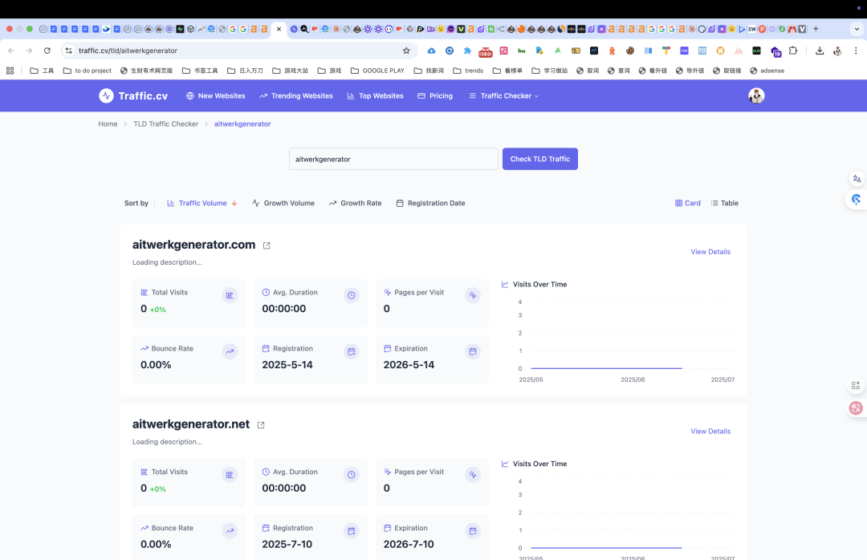Screen dimensions: 867x560
Task: Open the trends bookmarks folder
Action: coord(468,71)
